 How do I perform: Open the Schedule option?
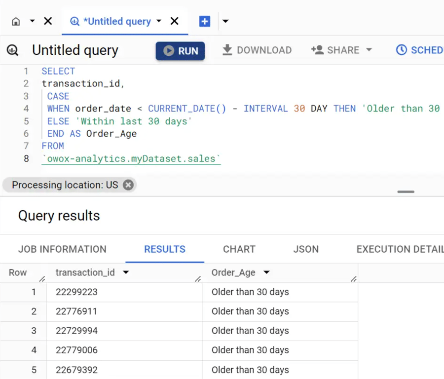click(420, 50)
